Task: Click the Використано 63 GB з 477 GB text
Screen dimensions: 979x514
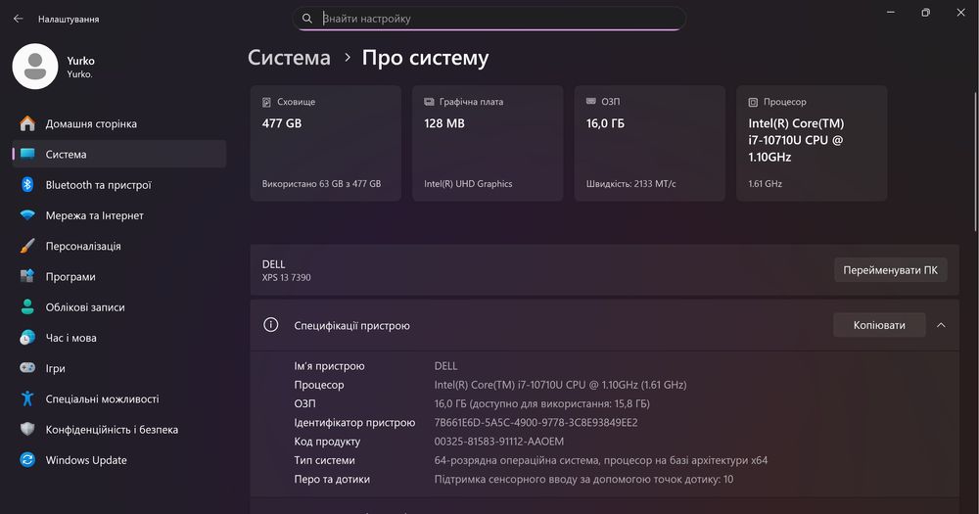Action: (321, 184)
